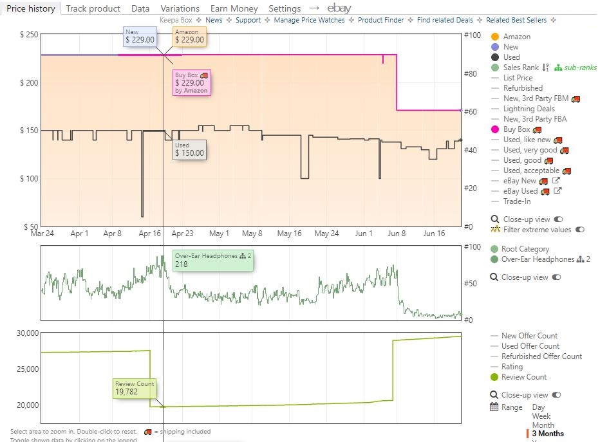This screenshot has width=609, height=442.
Task: Set range to Week
Action: 541,416
